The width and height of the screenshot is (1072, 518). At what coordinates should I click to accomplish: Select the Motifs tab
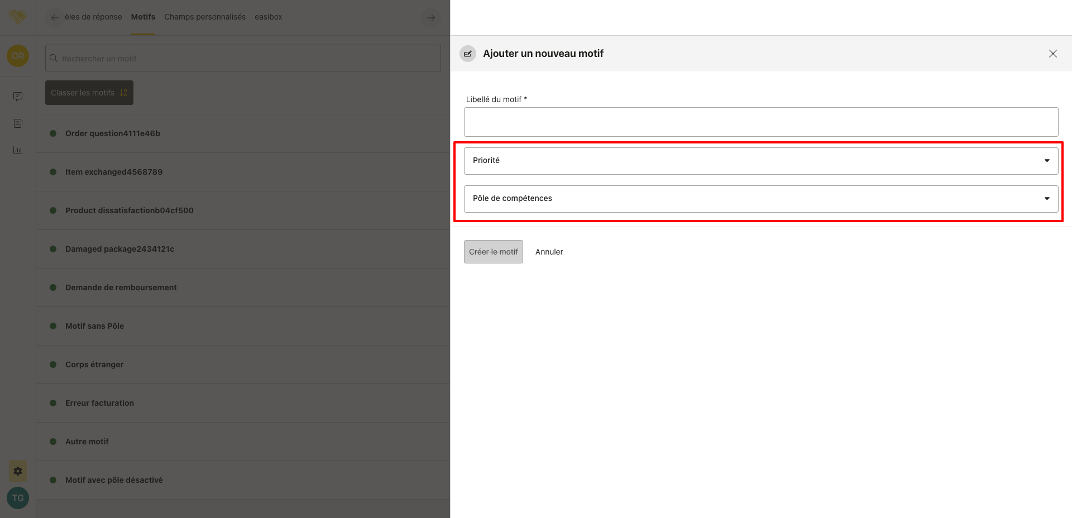tap(143, 17)
